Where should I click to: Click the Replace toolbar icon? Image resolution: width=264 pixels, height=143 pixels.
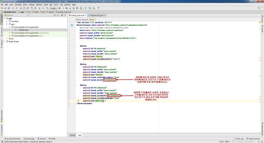tap(35, 8)
